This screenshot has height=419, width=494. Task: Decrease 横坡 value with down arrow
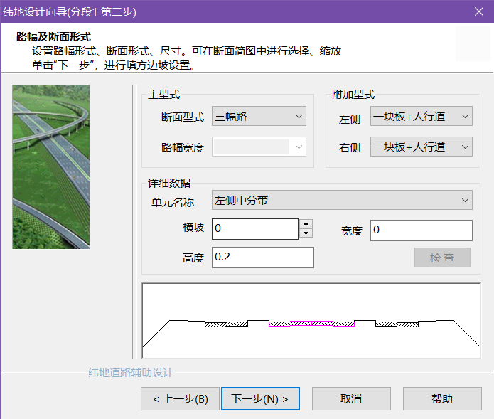click(306, 234)
